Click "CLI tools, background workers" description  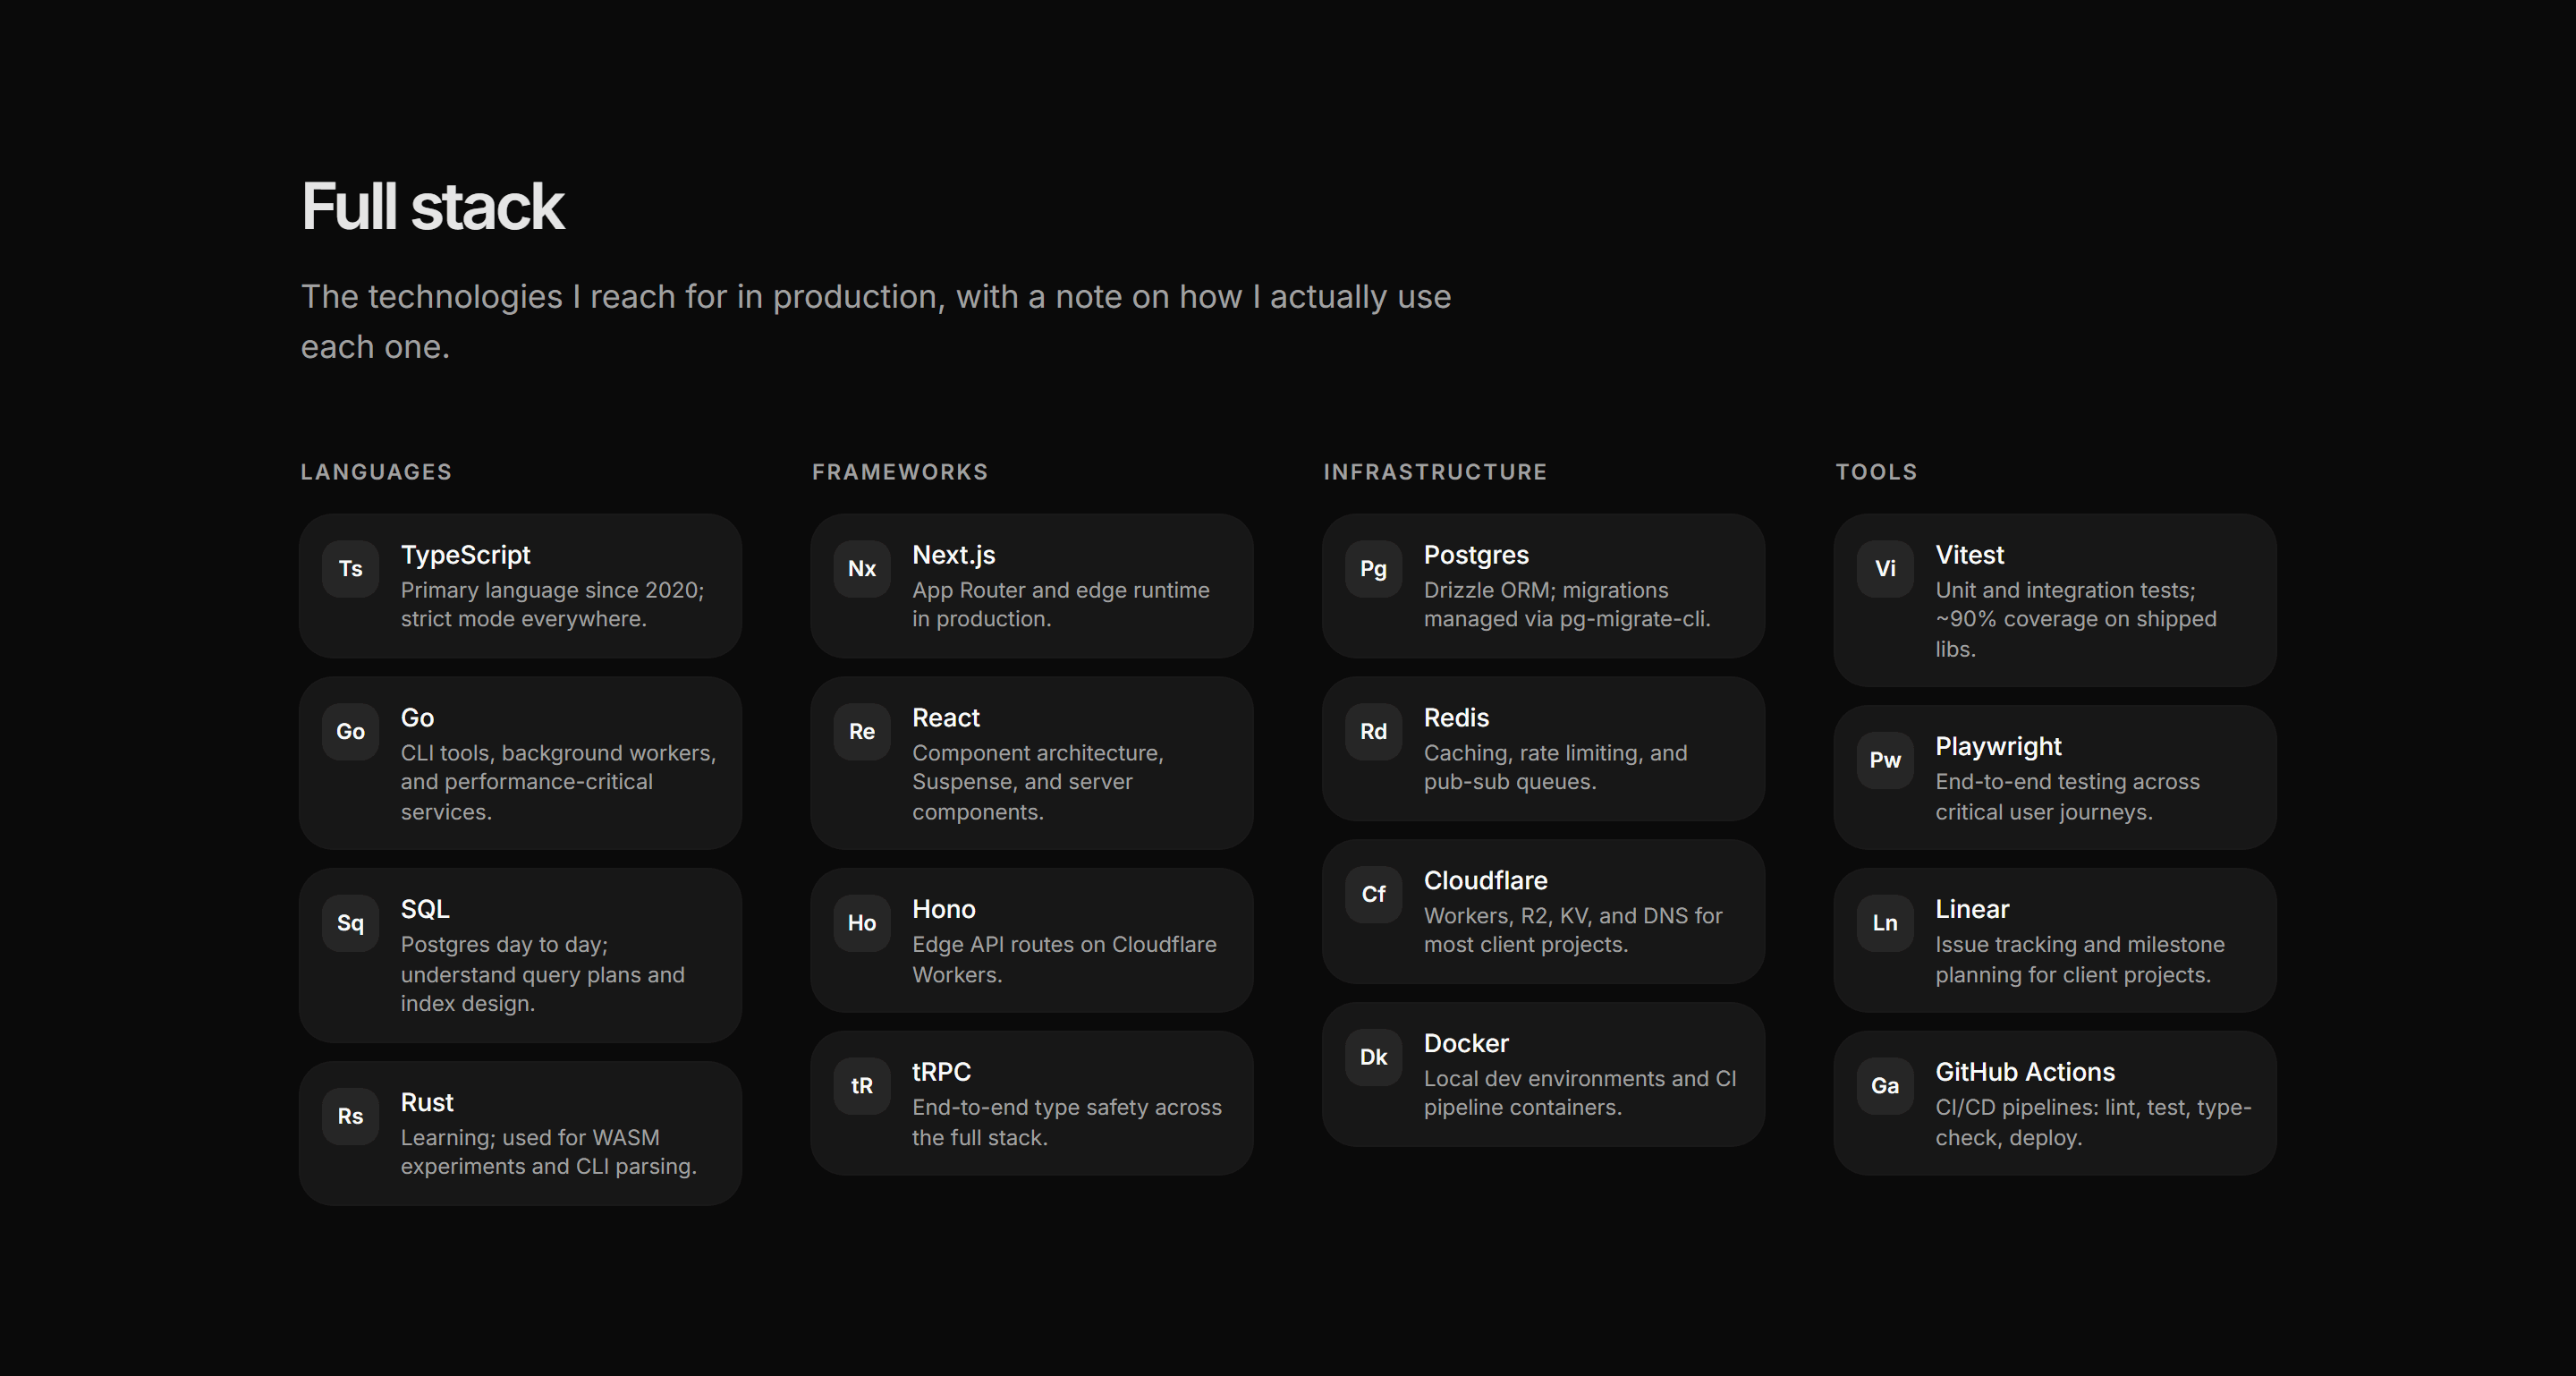tap(559, 782)
